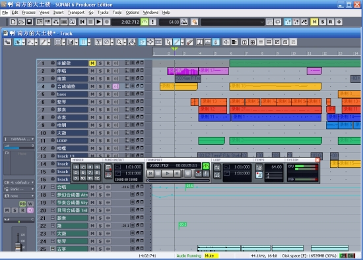
Task: Open the YAMAHA output dropdown in track inspector
Action: pos(19,140)
